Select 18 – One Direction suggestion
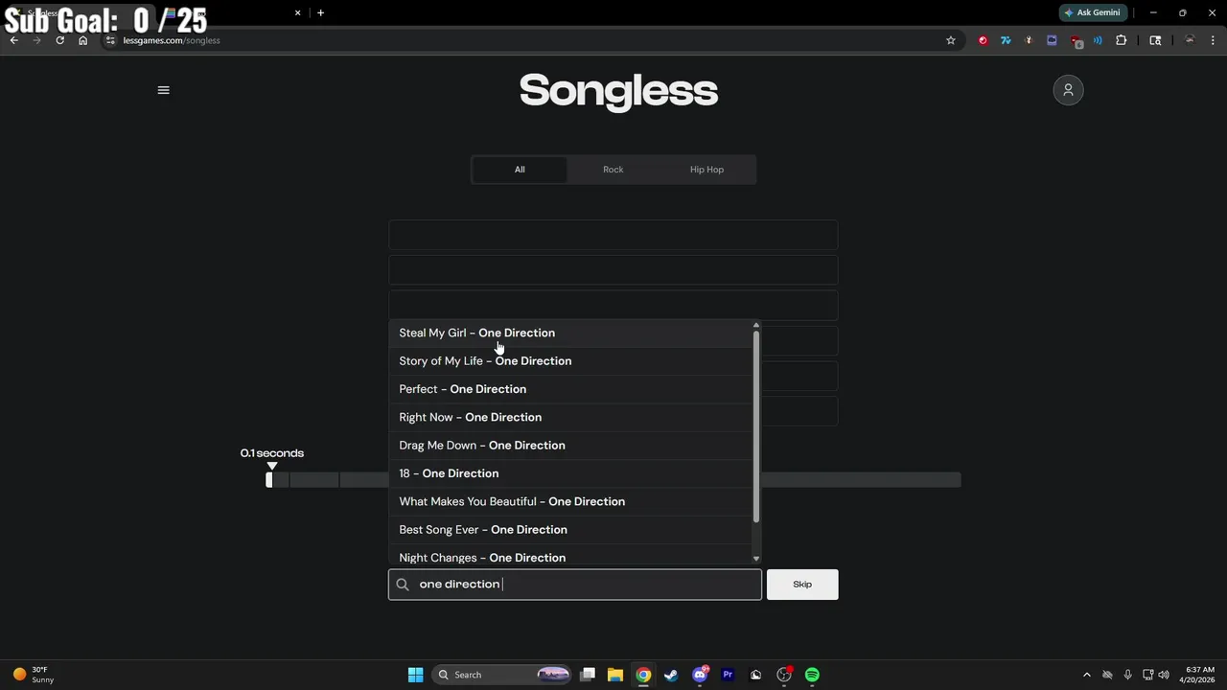This screenshot has width=1227, height=690. [571, 473]
